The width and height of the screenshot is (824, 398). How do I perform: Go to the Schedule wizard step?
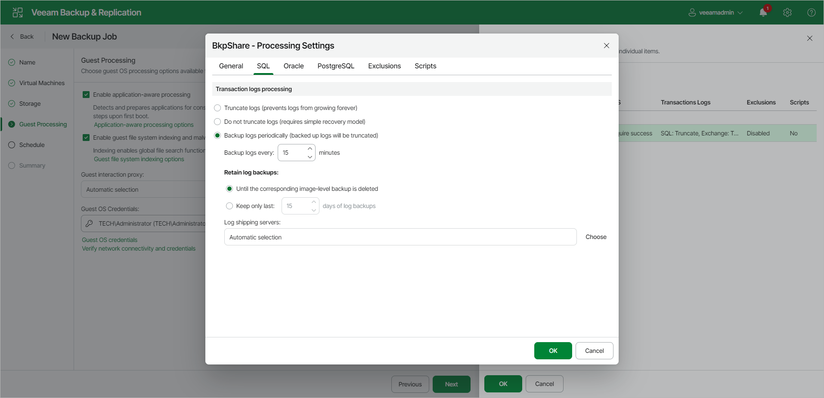(x=32, y=145)
